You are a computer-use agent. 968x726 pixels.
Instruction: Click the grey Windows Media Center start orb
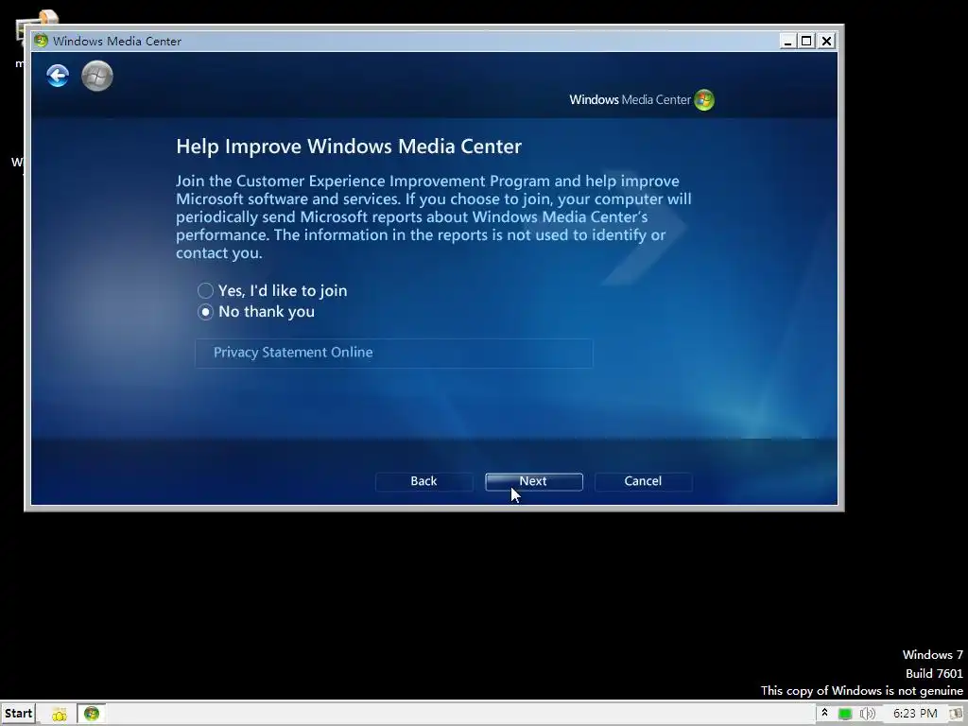pyautogui.click(x=97, y=76)
